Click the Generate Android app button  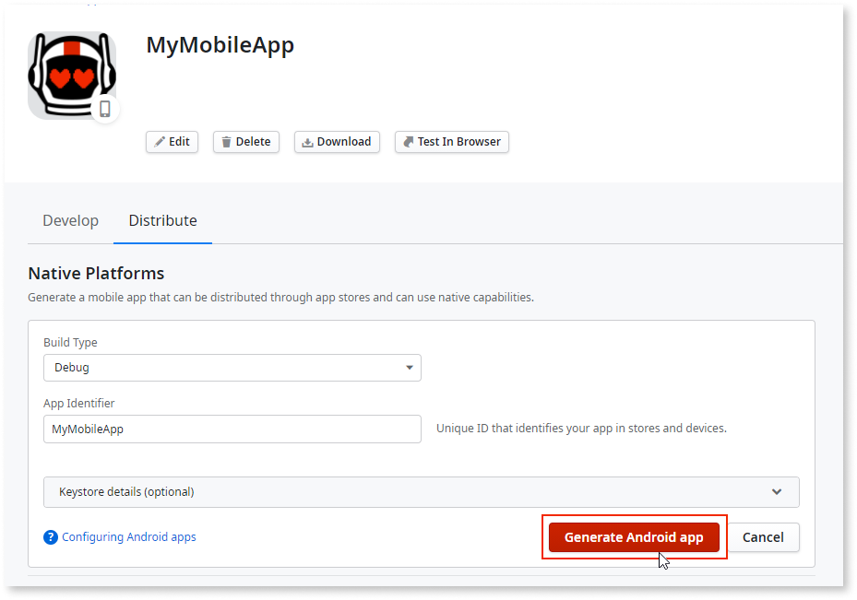[634, 536]
